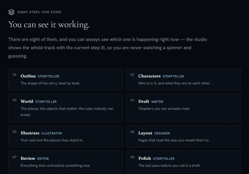Image resolution: width=249 pixels, height=174 pixels.
Task: Click the DESIGNER role tag
Action: (x=162, y=133)
